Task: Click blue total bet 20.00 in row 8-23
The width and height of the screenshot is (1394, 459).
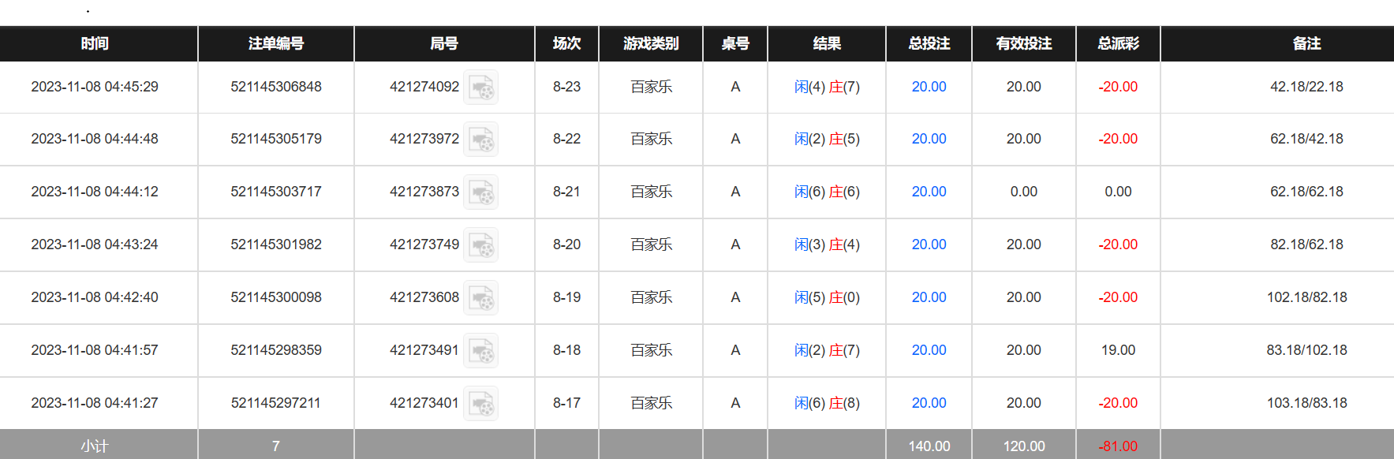Action: 929,87
